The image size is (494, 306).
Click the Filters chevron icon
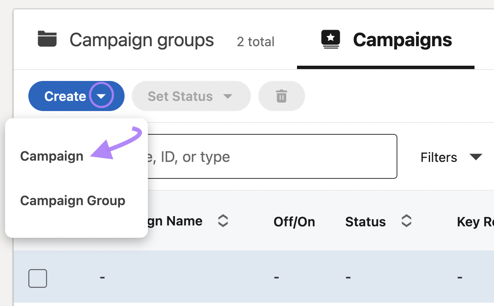point(476,156)
